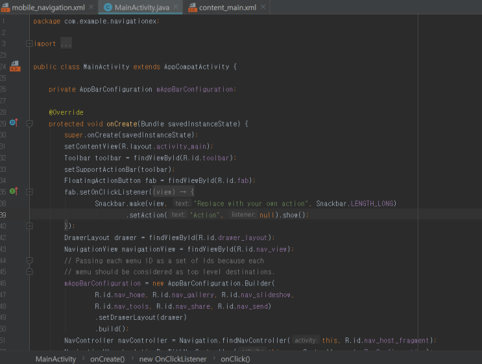
Task: Click R.id.nav_slideshow identifier
Action: (x=256, y=295)
